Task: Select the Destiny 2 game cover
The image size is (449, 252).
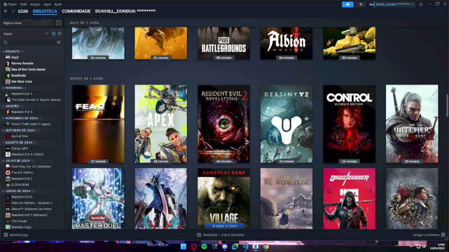Action: coord(286,124)
